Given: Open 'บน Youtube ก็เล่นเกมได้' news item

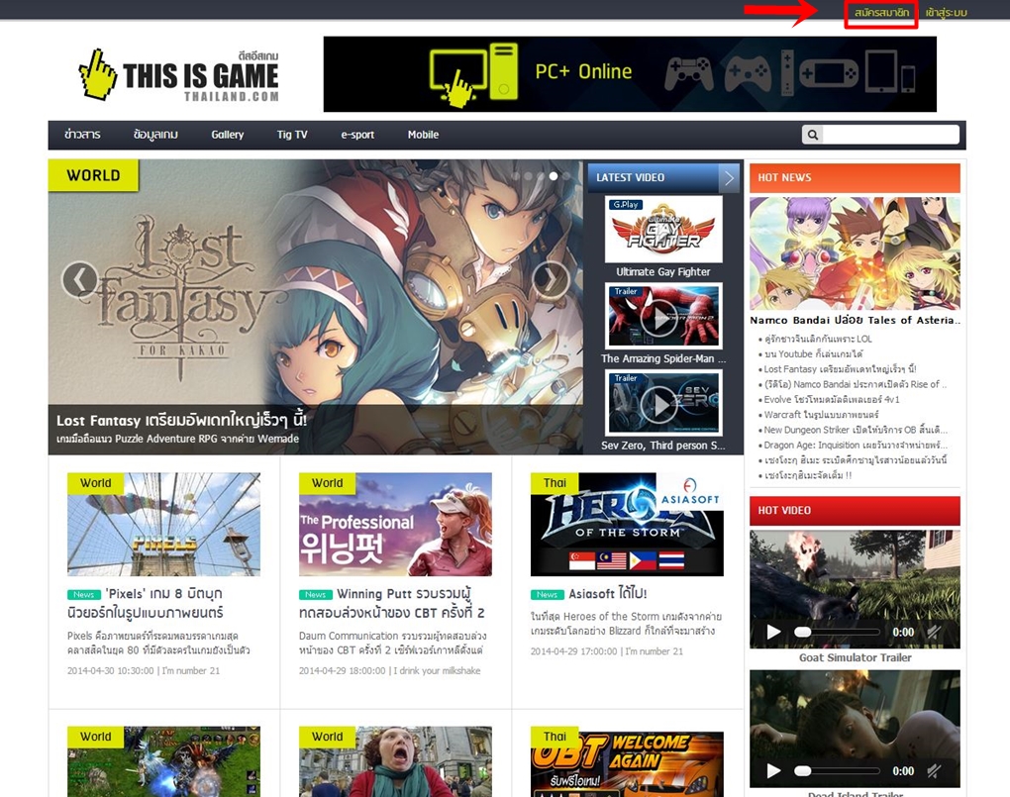Looking at the screenshot, I should pyautogui.click(x=814, y=353).
